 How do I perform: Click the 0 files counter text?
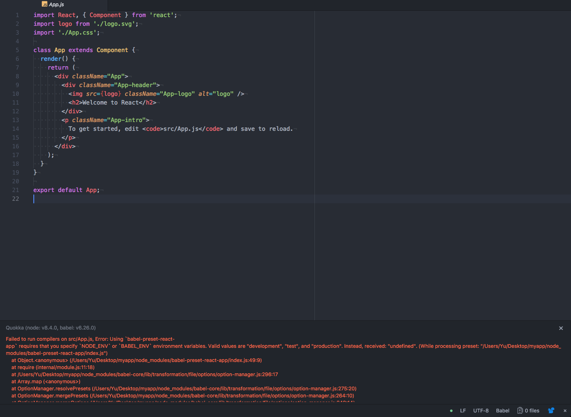click(x=532, y=410)
